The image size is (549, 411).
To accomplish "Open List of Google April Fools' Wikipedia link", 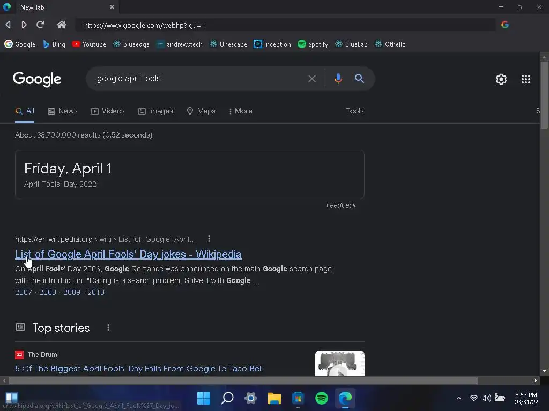I will 128,254.
